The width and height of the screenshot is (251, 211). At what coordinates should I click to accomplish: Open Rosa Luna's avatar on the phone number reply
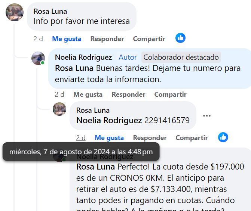click(x=59, y=109)
